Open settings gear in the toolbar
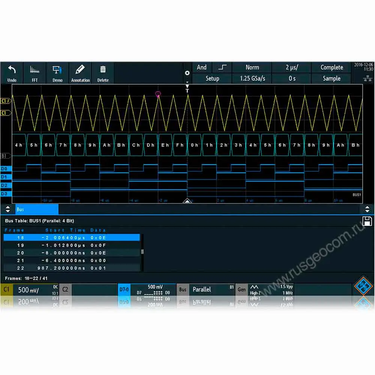375x375 pixels. pos(187,73)
